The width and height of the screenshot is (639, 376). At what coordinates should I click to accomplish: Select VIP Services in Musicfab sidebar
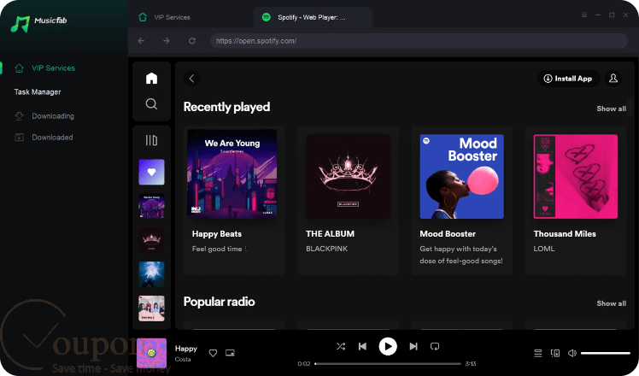53,68
